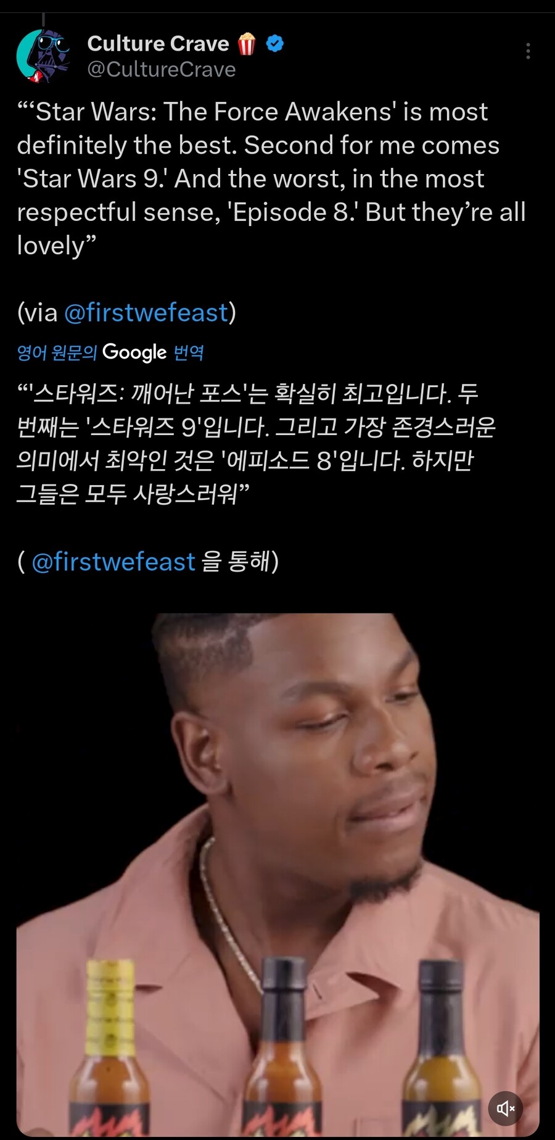Open the @CultureCrave handle
Screen dimensions: 555x1140
pyautogui.click(x=162, y=70)
